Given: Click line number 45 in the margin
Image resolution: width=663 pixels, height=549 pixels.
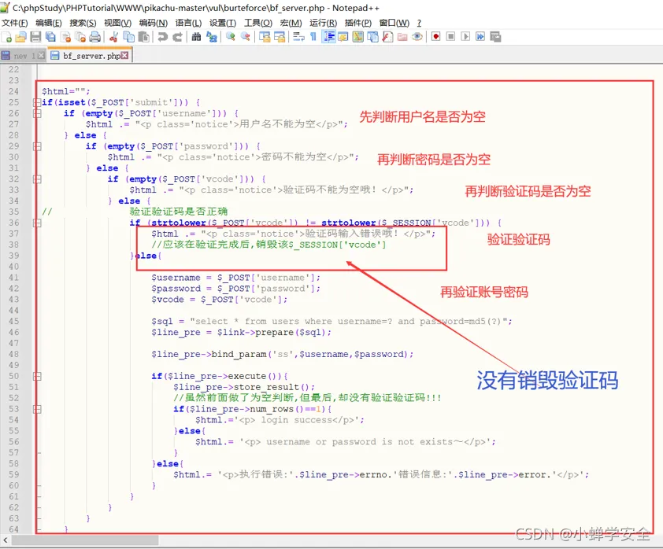Looking at the screenshot, I should pos(13,322).
